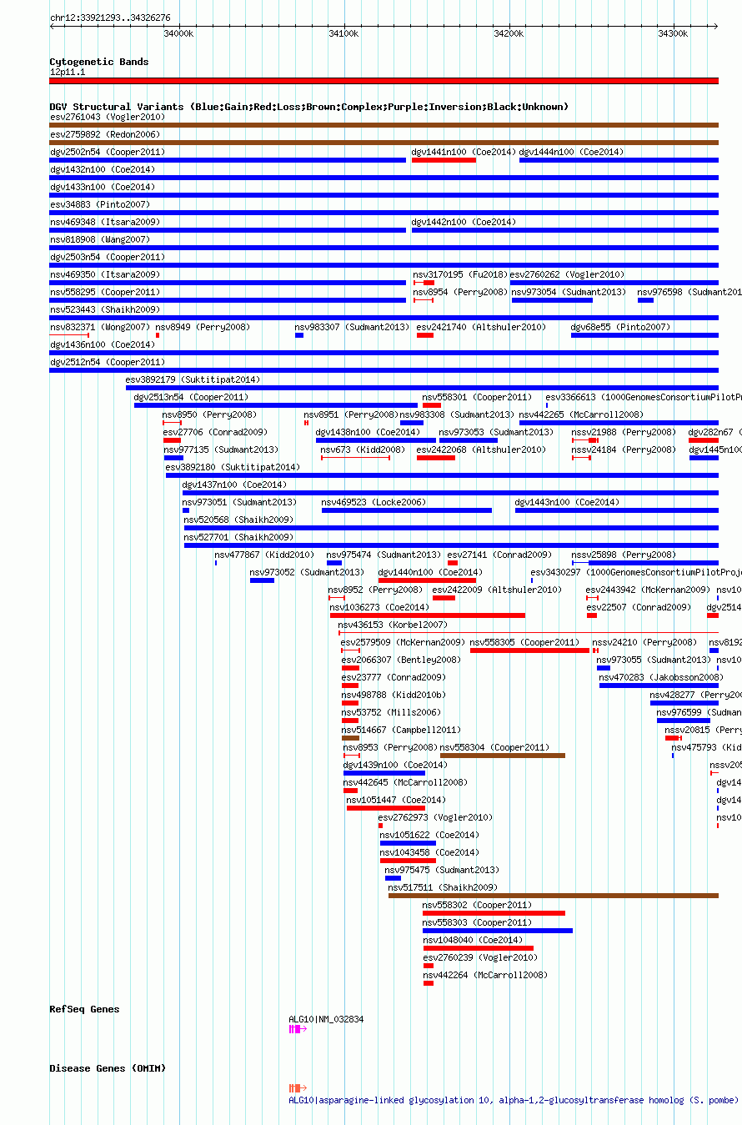Screen dimensions: 742x1125
Task: Click nsv8949 (Perry2008) label
Action: pyautogui.click(x=203, y=327)
